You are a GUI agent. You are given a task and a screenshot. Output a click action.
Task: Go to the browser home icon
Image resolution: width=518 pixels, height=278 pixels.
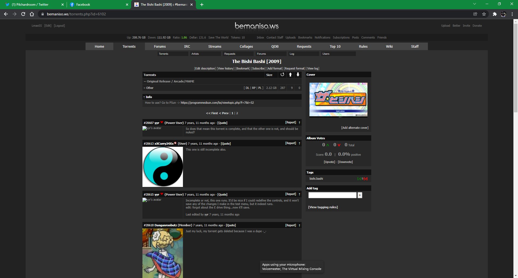click(32, 14)
